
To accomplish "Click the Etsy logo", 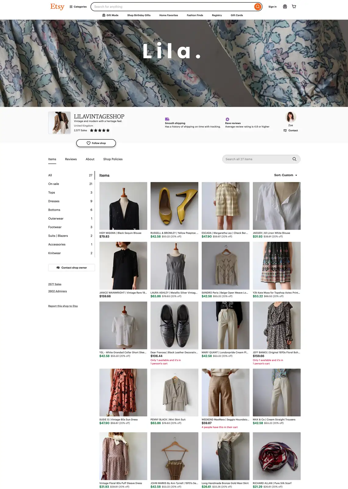I will pyautogui.click(x=57, y=6).
